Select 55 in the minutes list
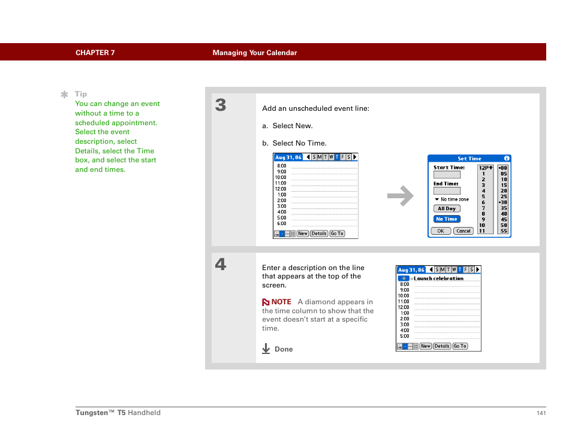This screenshot has height=442, width=572. [x=504, y=231]
